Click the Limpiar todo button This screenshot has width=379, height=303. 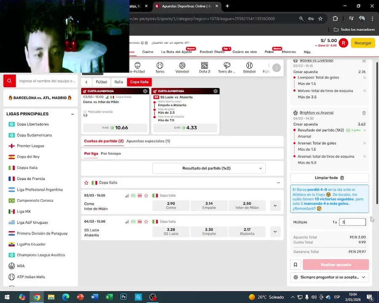(x=329, y=178)
